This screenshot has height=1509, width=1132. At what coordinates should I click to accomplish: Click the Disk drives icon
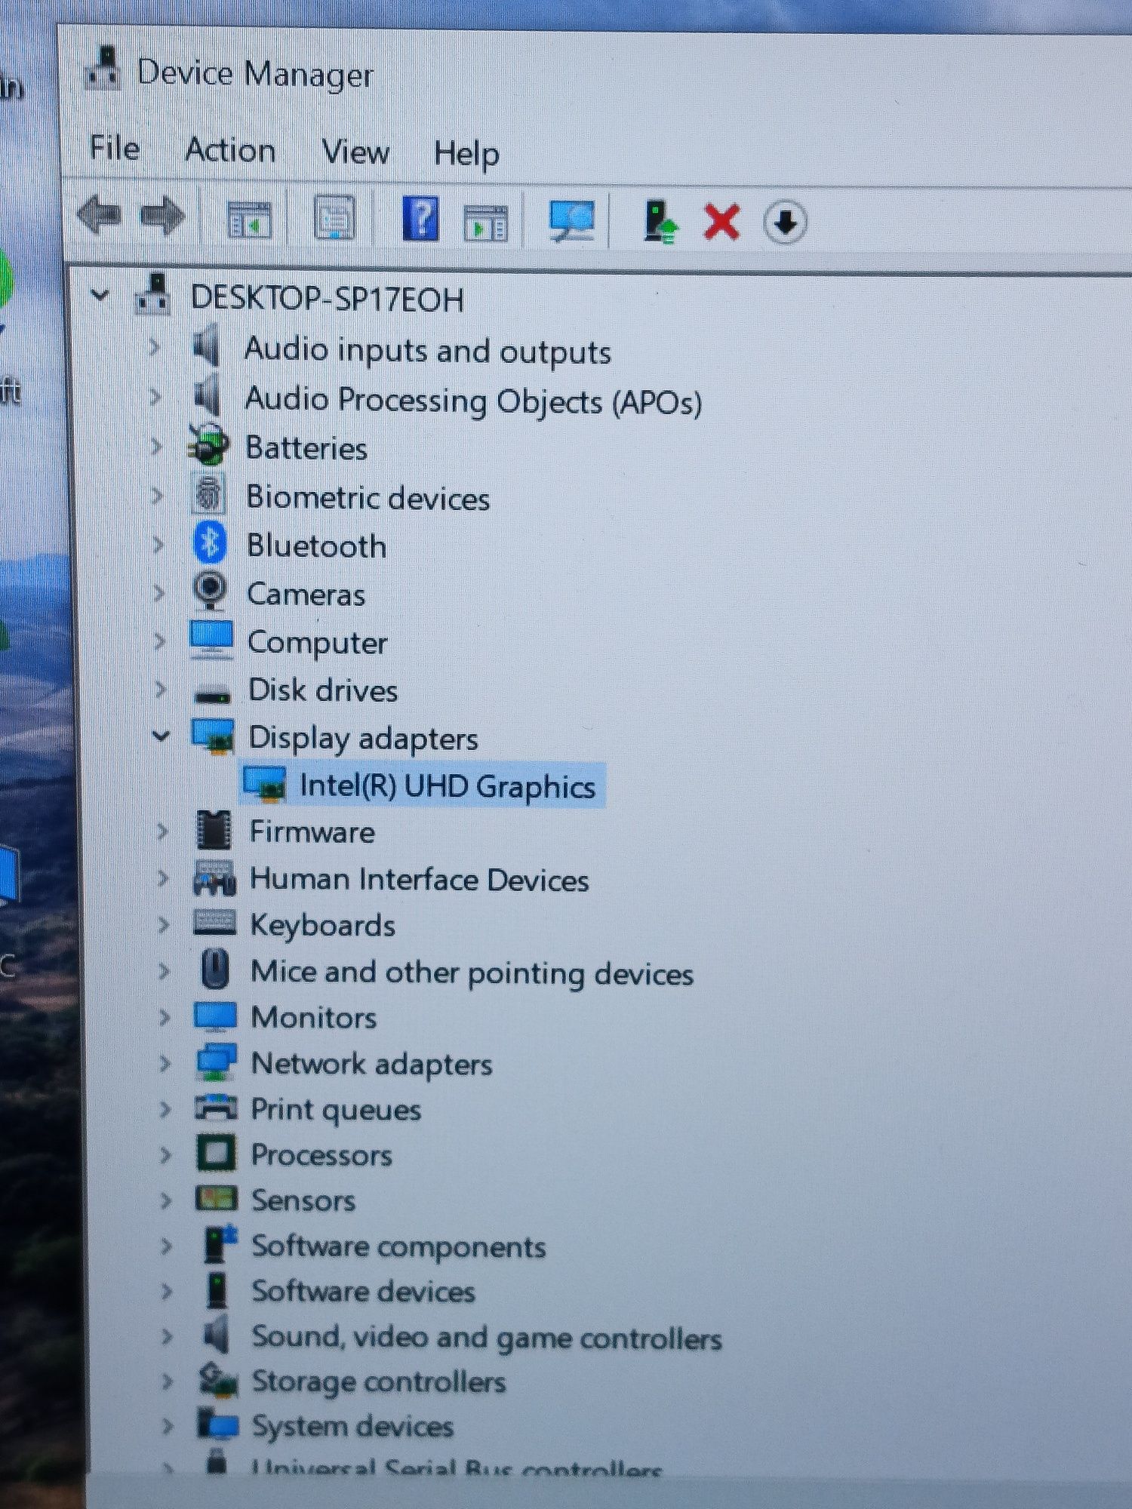212,693
